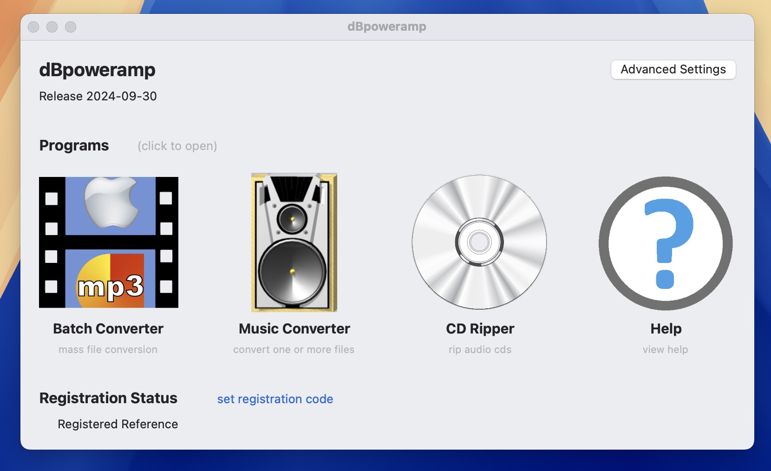Open the Batch Converter film-strip icon
This screenshot has width=771, height=471.
coord(109,242)
